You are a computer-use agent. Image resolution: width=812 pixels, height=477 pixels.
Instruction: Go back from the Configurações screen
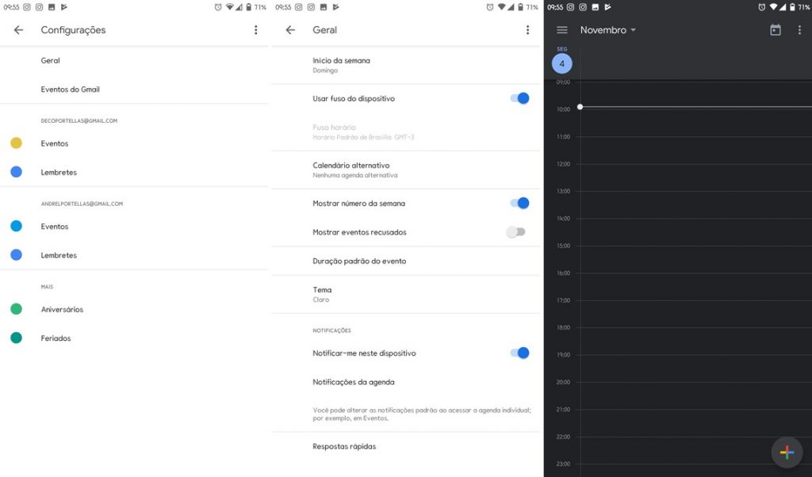(19, 30)
